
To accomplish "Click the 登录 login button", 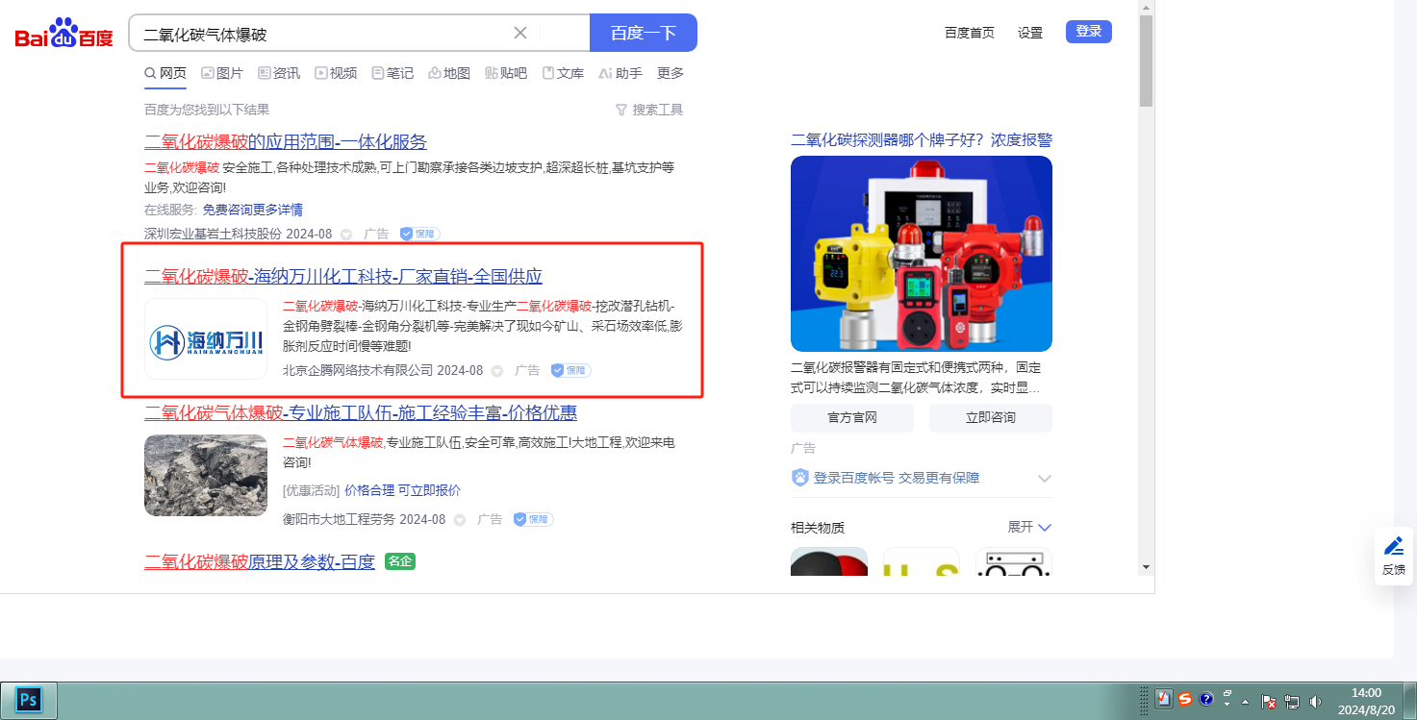I will (1089, 32).
